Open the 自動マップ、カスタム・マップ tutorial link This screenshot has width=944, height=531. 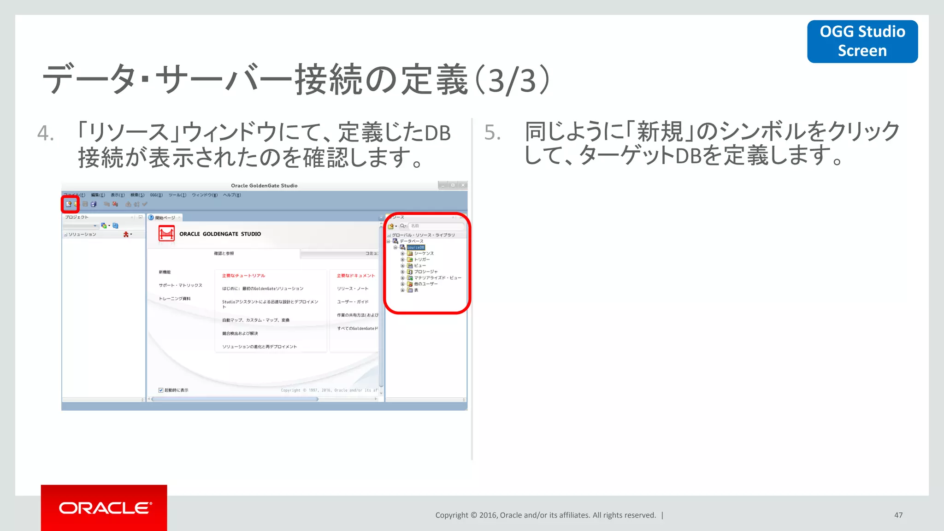tap(256, 320)
